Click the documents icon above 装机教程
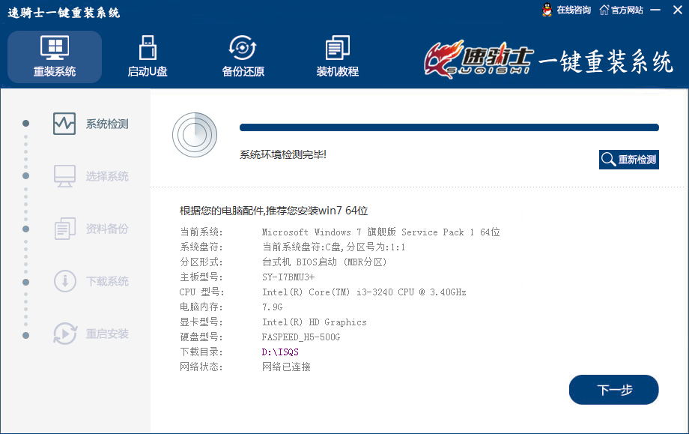 click(338, 47)
